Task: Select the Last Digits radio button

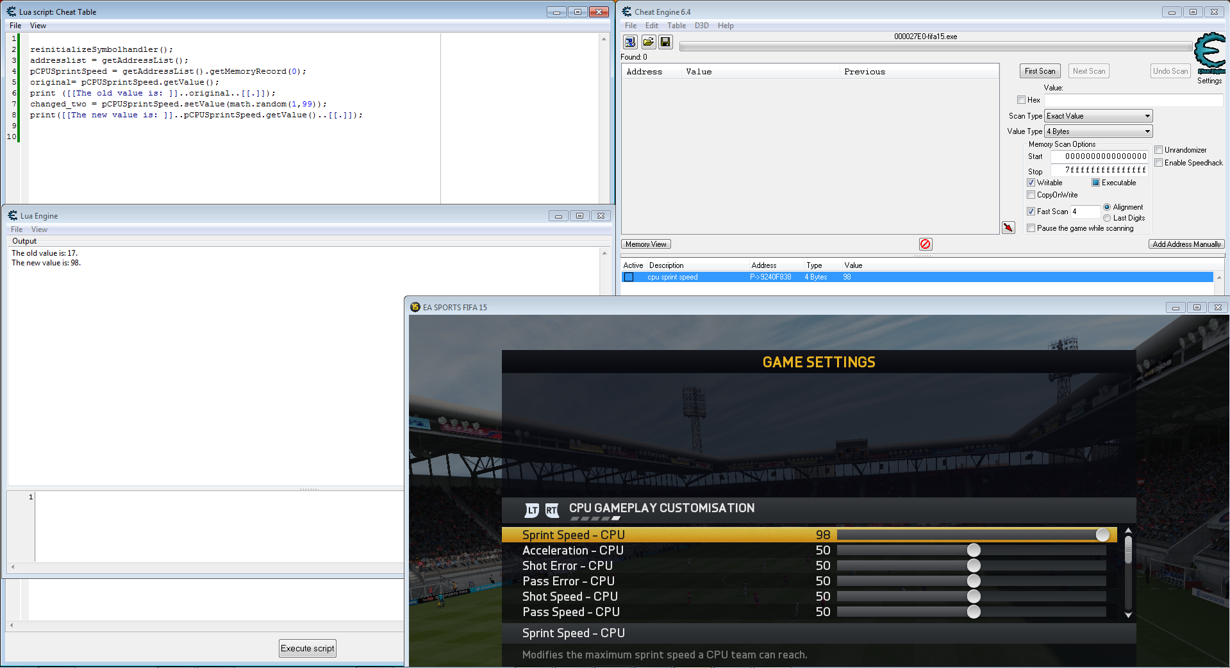Action: pos(1107,218)
